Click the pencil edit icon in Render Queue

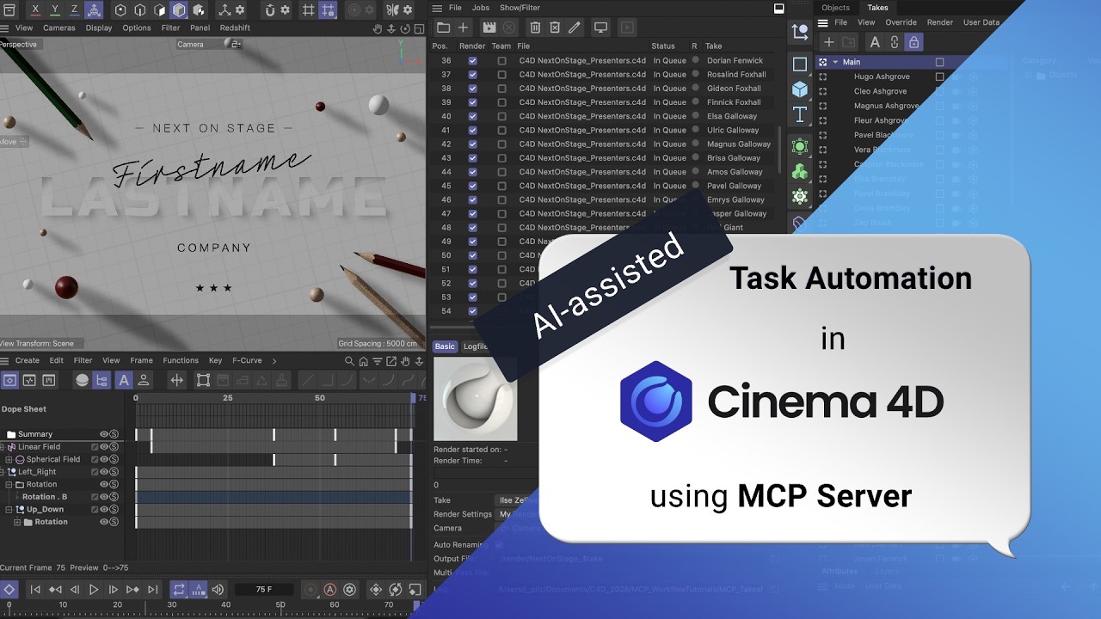(575, 28)
